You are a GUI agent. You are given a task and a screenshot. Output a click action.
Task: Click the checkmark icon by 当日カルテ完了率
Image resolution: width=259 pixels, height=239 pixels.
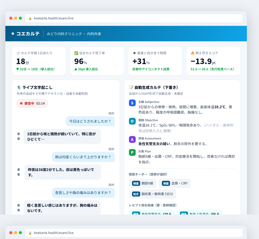click(76, 53)
